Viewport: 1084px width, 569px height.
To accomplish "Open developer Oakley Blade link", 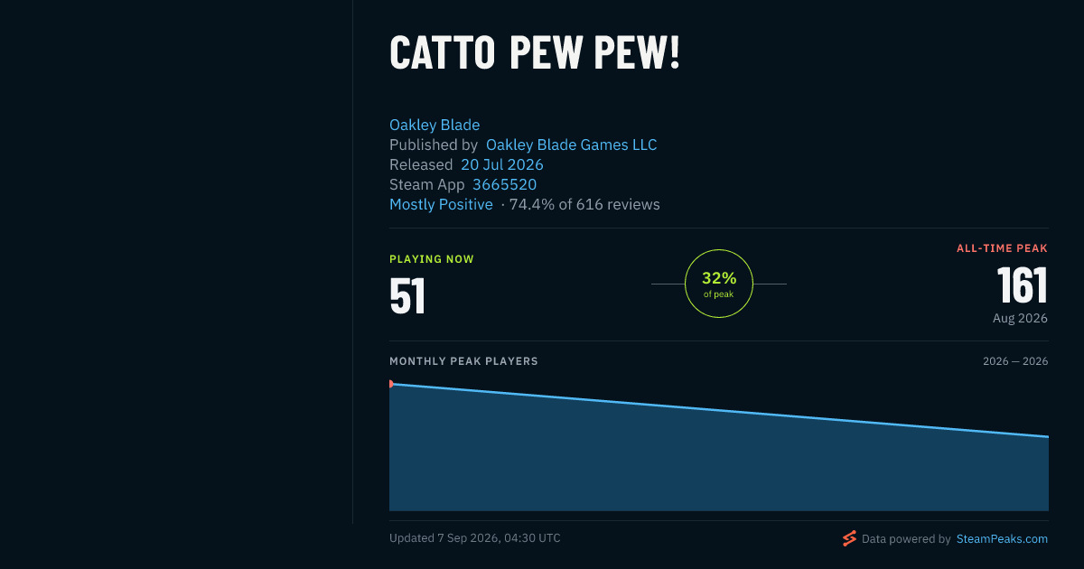I will click(435, 125).
